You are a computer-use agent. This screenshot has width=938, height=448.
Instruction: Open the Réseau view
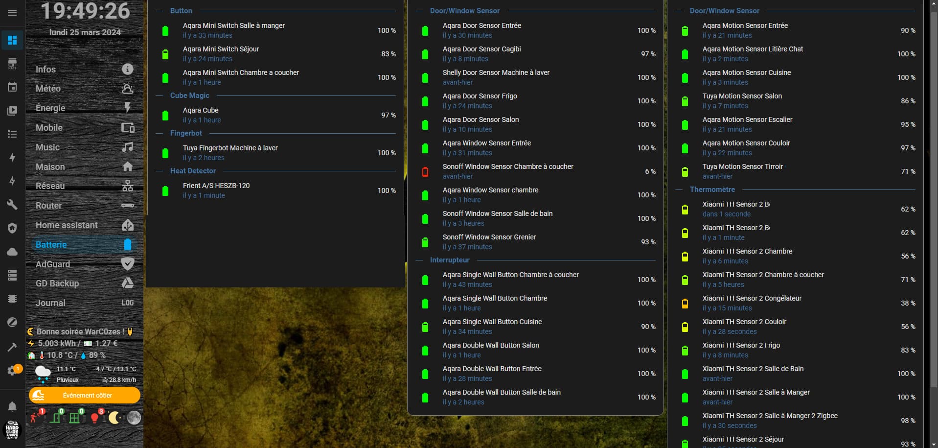click(84, 186)
